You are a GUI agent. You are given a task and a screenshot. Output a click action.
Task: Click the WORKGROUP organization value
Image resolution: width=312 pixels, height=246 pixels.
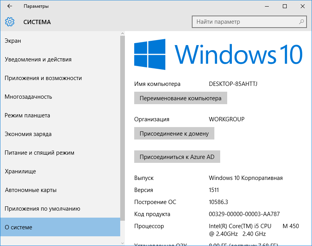point(227,119)
